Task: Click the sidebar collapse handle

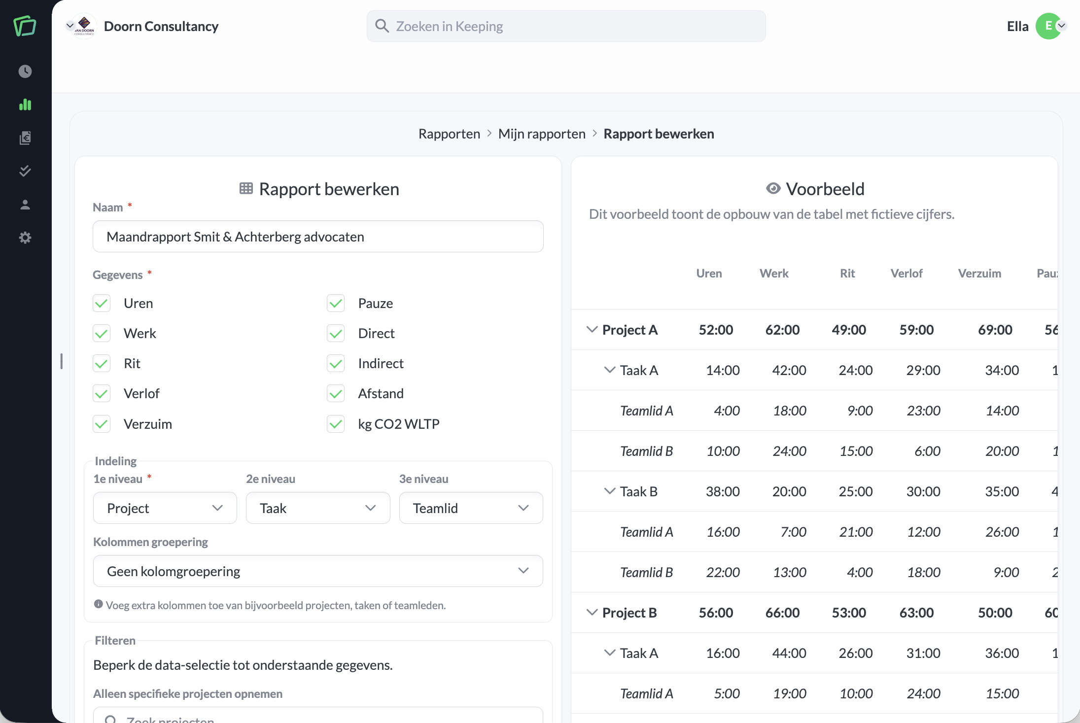Action: pos(61,361)
